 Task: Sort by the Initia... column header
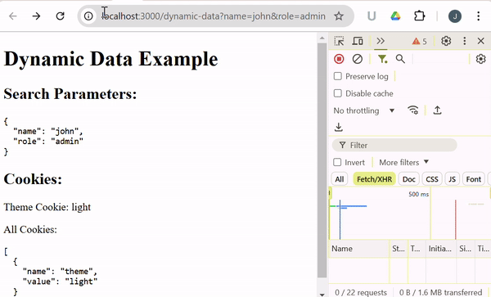tap(440, 249)
